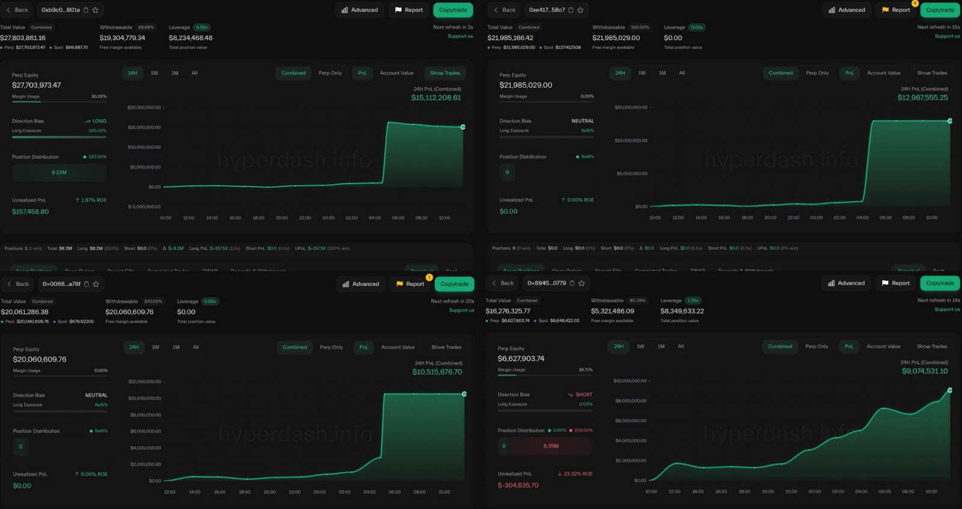Star the 0x8945...0779 wallet
962x509 pixels.
pyautogui.click(x=581, y=283)
